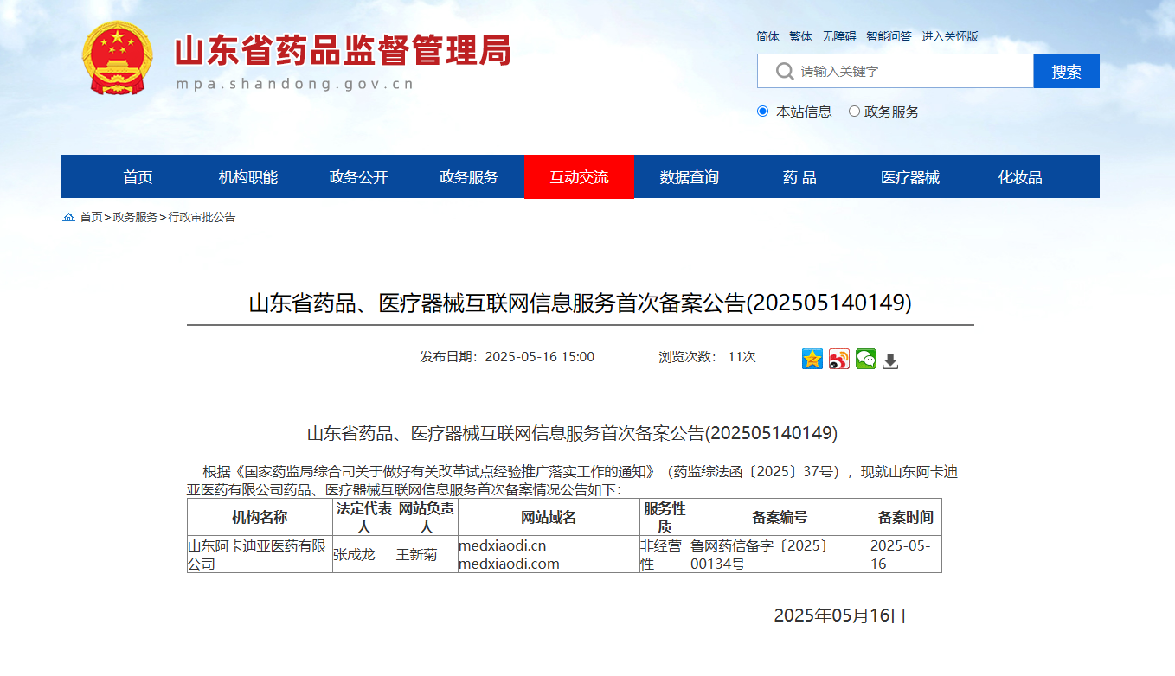Open the 医疗器械 navigation menu

point(910,177)
